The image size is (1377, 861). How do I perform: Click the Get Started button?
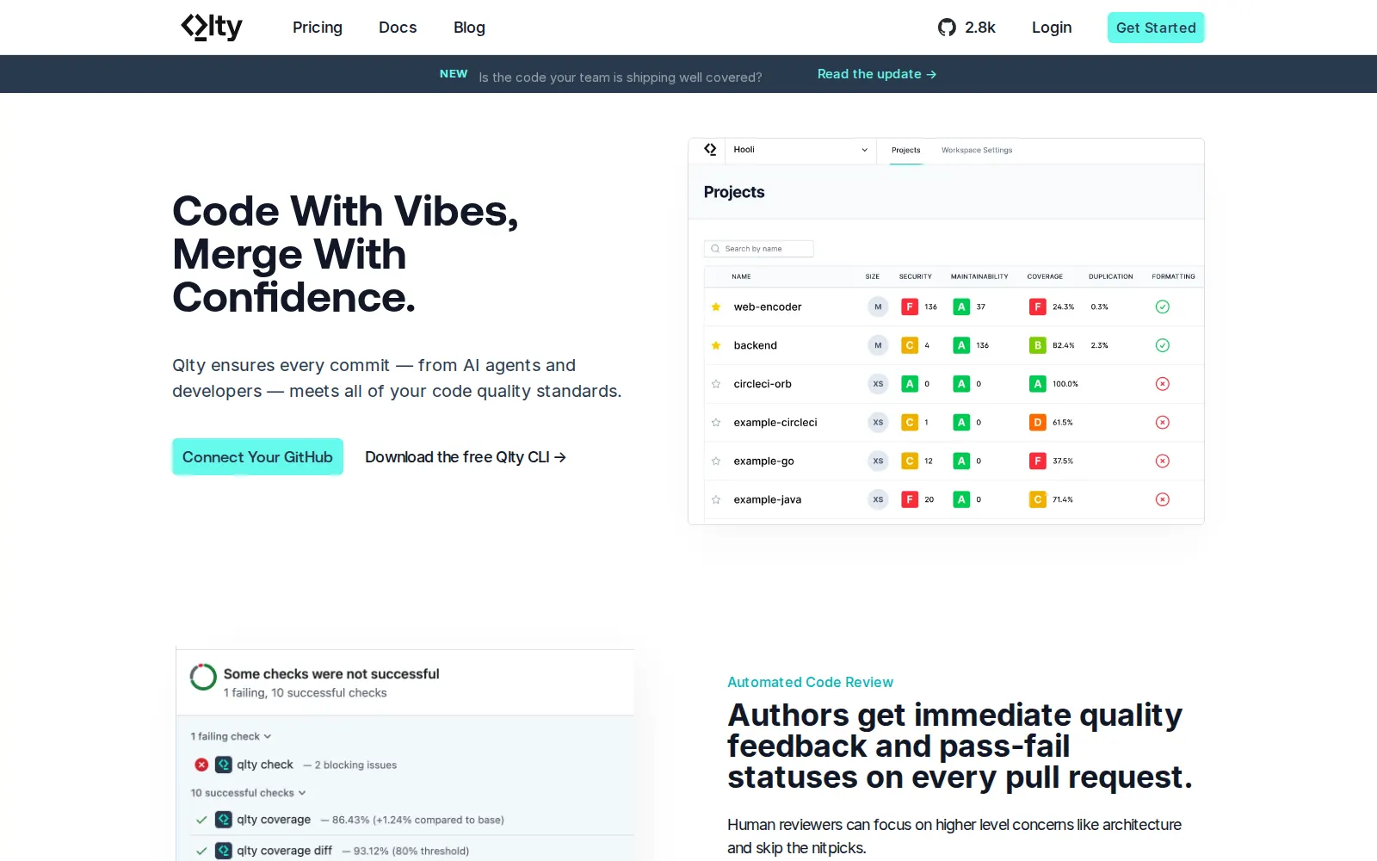point(1156,28)
